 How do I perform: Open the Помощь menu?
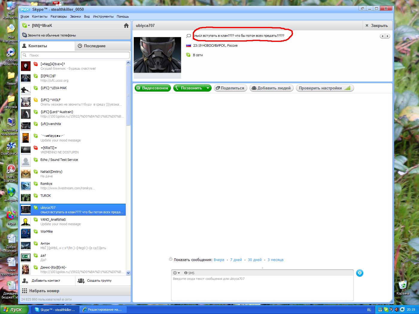[x=123, y=16]
